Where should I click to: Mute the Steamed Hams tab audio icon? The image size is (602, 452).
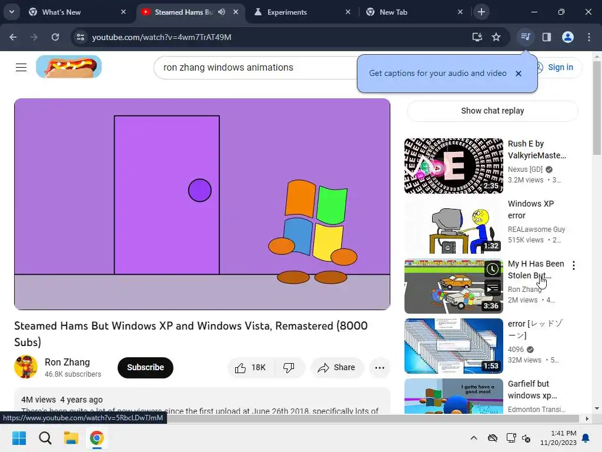[222, 12]
